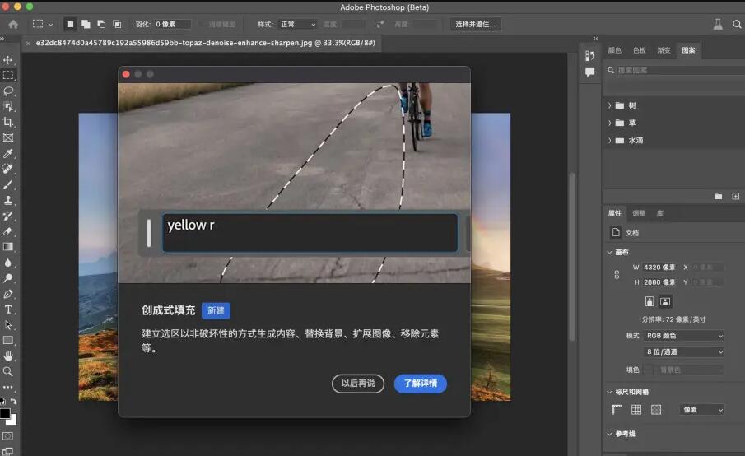Click the 了解详情 button

click(x=420, y=384)
